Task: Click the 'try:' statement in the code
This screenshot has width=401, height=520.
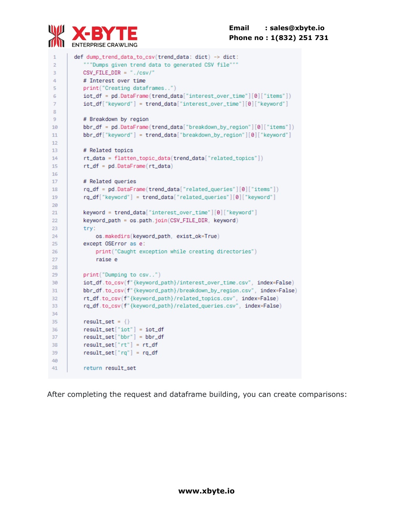Action: 89,228
